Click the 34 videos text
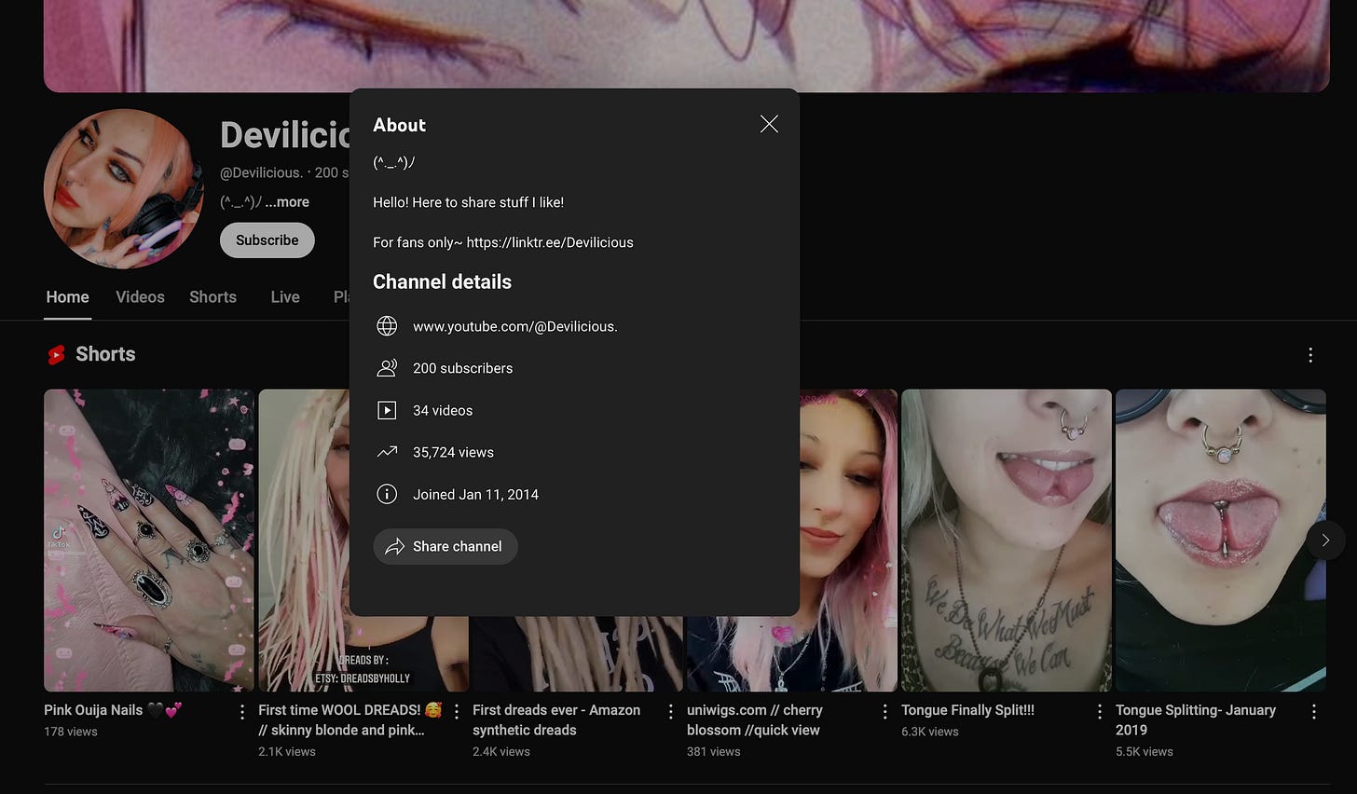The width and height of the screenshot is (1357, 794). point(443,410)
